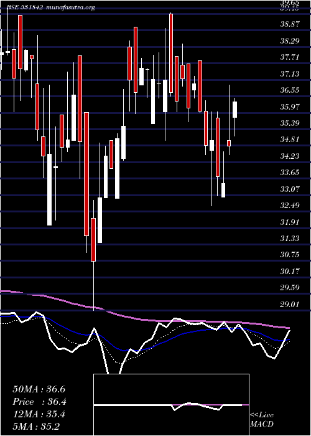Image resolution: width=311 pixels, height=436 pixels.
Task: Click the 29.01 price level label
Action: 290,304
